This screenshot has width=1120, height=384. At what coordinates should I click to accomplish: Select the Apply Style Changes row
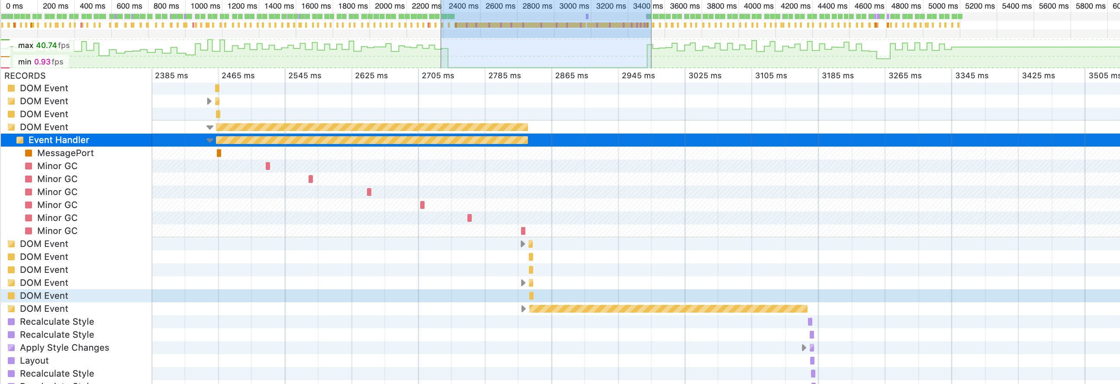(560, 348)
